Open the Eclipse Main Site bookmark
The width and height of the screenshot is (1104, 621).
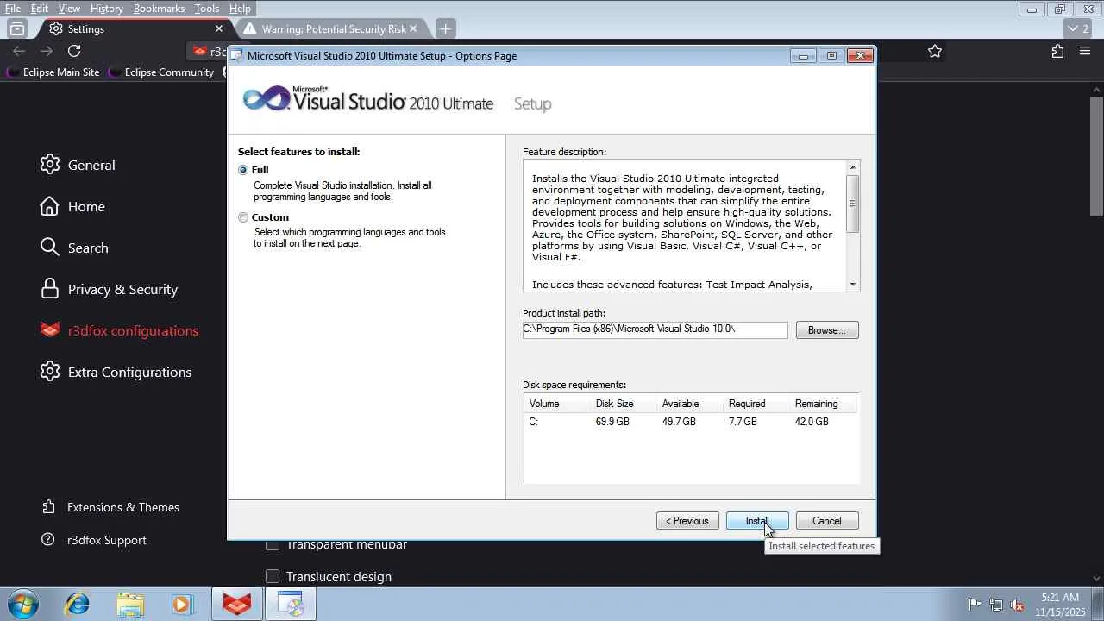click(53, 72)
